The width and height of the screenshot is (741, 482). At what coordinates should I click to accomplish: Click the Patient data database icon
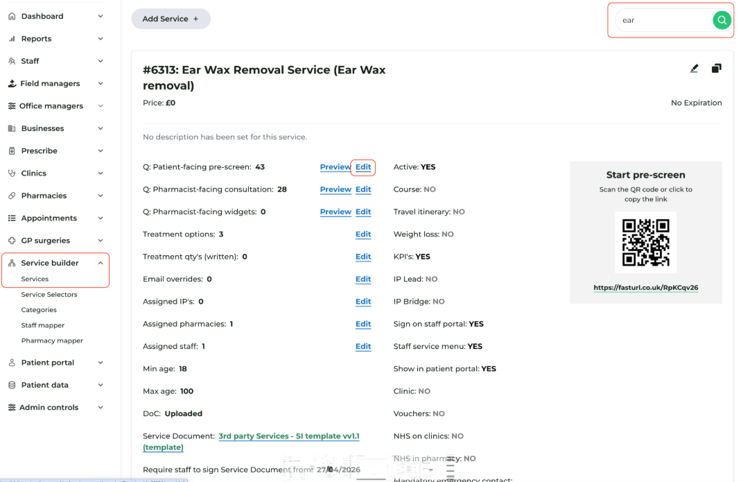pos(12,385)
